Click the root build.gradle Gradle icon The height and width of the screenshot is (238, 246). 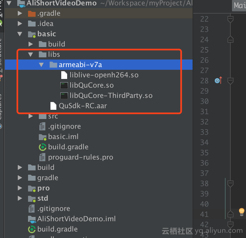click(32, 229)
